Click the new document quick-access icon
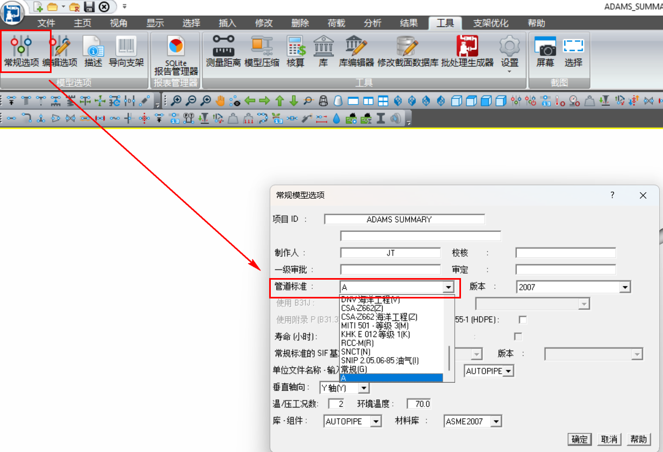663x452 pixels. [38, 7]
